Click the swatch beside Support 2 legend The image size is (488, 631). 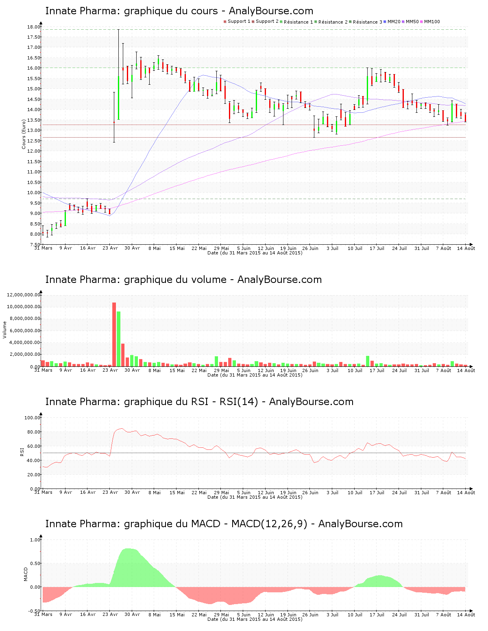coord(253,22)
